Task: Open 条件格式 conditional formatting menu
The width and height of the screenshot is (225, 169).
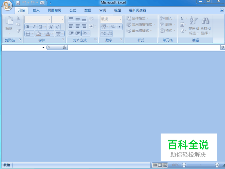Action: (x=138, y=18)
